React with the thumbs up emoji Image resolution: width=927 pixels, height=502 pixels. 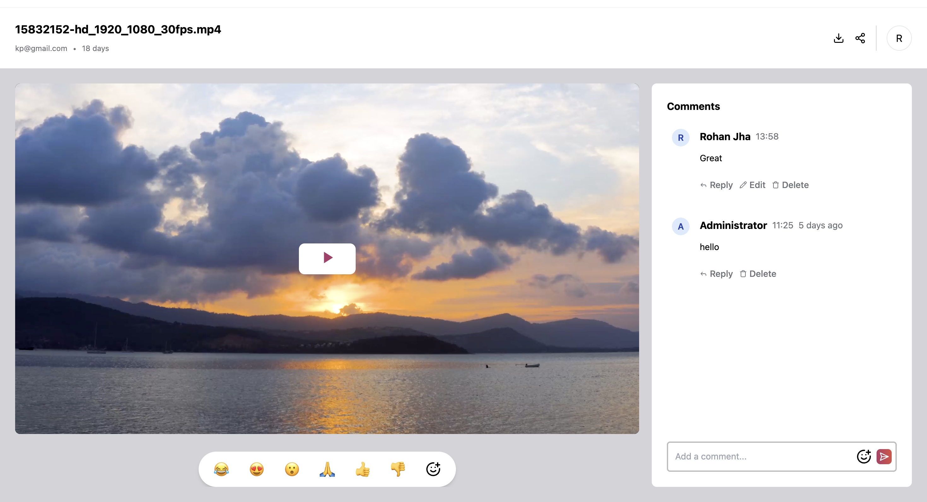[362, 469]
